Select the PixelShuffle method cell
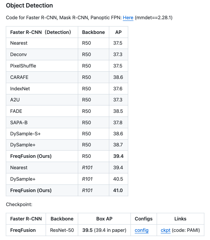This screenshot has height=240, width=210. tap(23, 66)
